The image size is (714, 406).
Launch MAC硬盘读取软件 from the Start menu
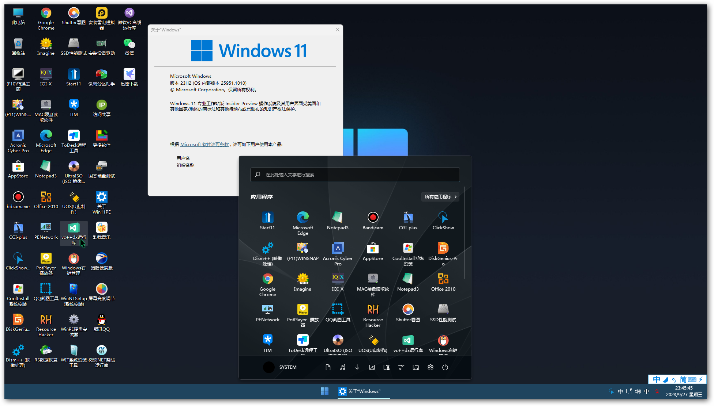(373, 284)
